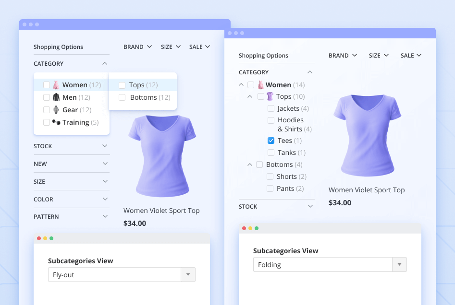Select the Bottoms (12) fly-out subcategory
The height and width of the screenshot is (305, 455).
(143, 97)
